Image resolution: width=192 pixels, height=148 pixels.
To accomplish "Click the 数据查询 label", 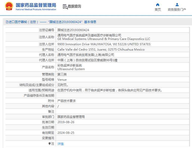I will click(75, 6).
